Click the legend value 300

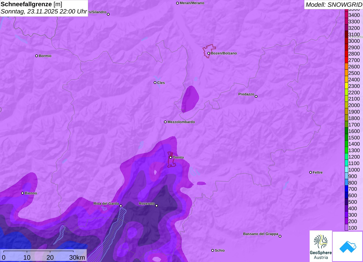[353, 215]
